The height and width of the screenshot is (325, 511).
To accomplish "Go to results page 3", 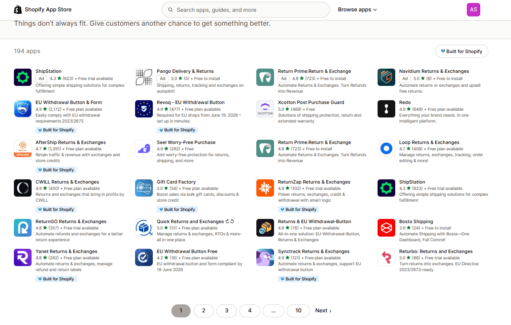I will click(x=227, y=311).
